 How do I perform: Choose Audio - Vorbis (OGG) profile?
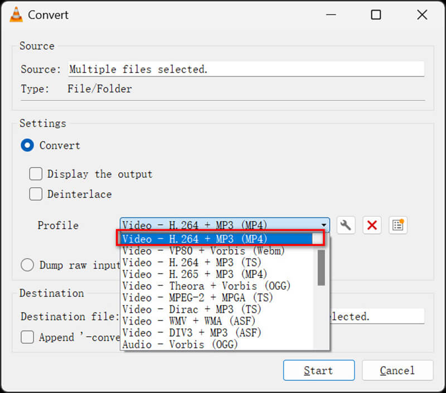pyautogui.click(x=218, y=345)
